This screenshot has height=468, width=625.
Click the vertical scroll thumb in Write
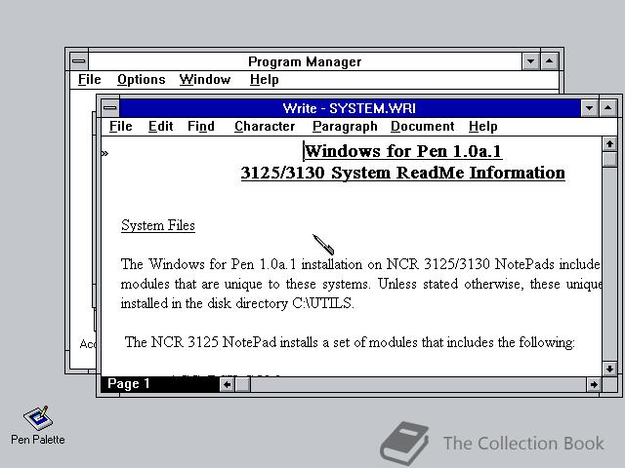(609, 160)
